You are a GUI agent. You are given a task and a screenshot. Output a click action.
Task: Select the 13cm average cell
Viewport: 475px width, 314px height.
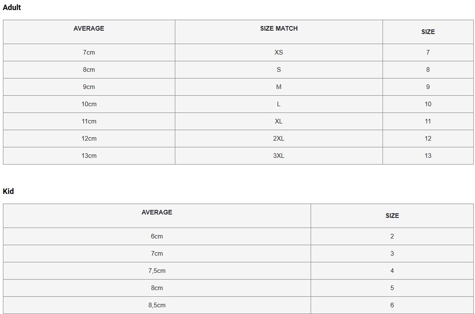click(89, 156)
